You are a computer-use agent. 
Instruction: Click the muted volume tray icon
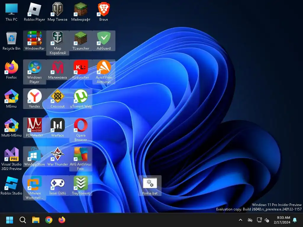pyautogui.click(x=267, y=220)
